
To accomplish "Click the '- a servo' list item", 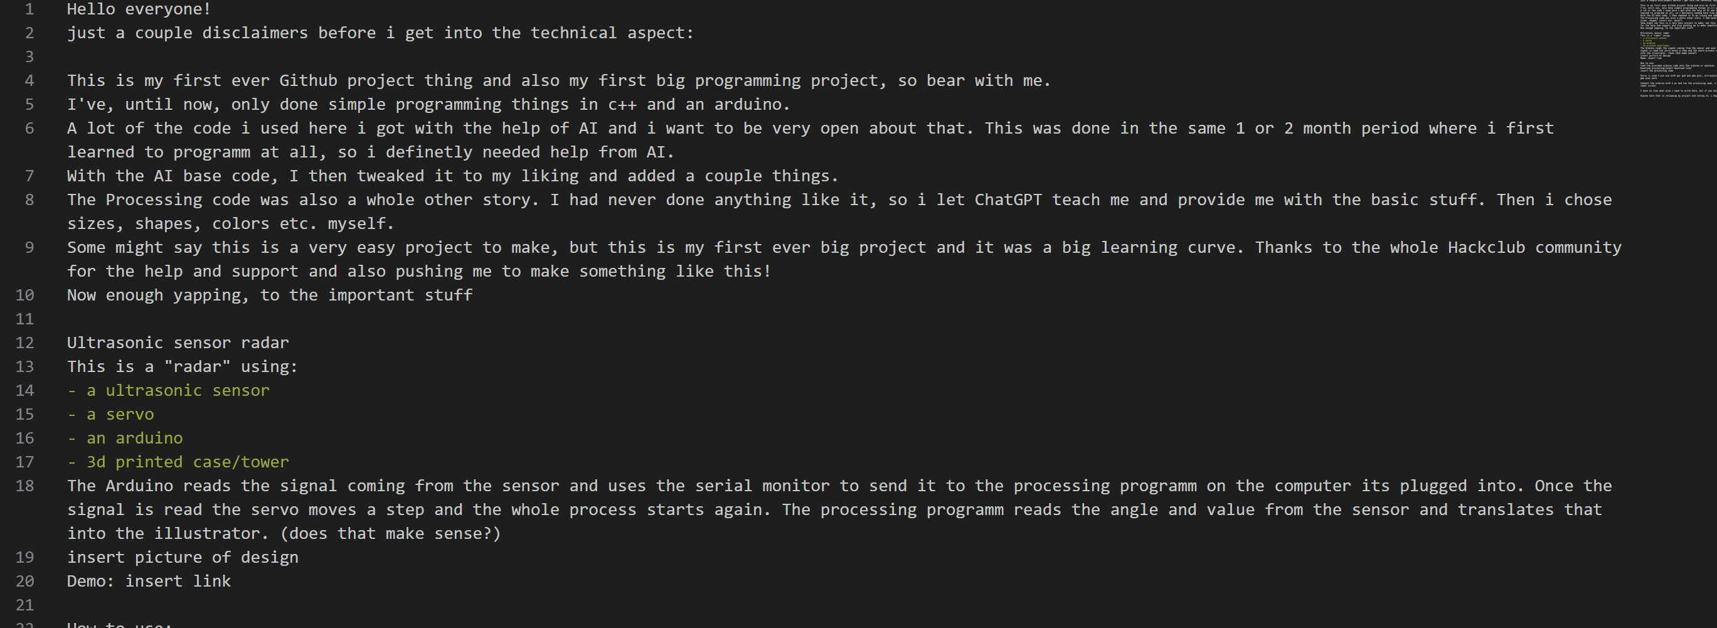I will (110, 414).
